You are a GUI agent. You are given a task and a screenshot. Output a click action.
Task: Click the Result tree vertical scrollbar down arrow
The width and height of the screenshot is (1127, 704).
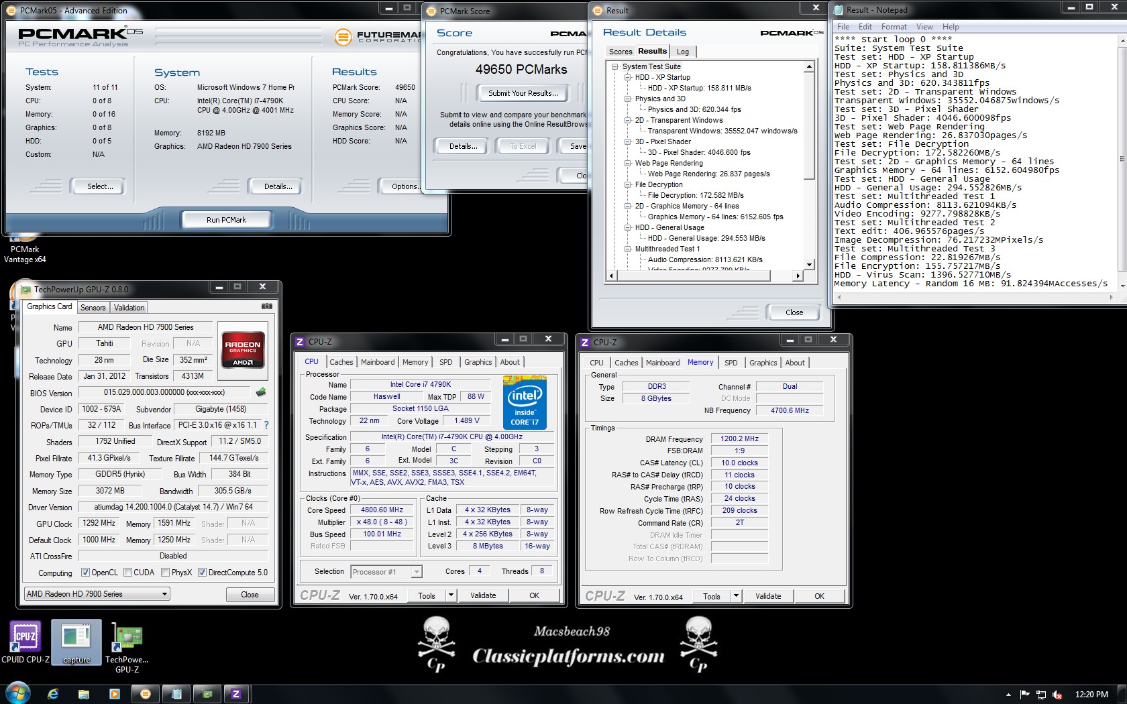tap(809, 266)
